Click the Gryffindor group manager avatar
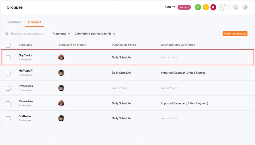 point(61,57)
